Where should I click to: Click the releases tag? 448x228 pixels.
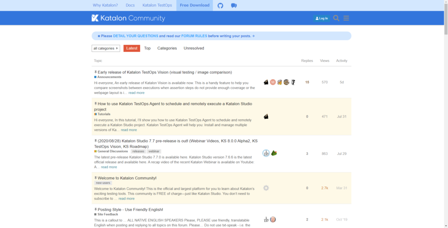pos(138,151)
